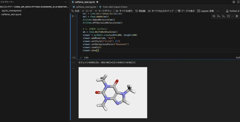Split the editor with the layout icon
Screen dimensions: 240x122
(x=238, y=2)
